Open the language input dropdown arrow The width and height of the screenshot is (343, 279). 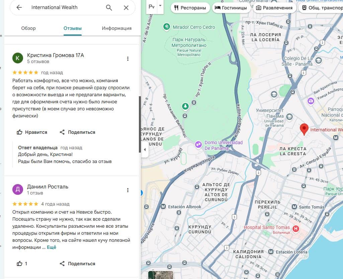(160, 6)
